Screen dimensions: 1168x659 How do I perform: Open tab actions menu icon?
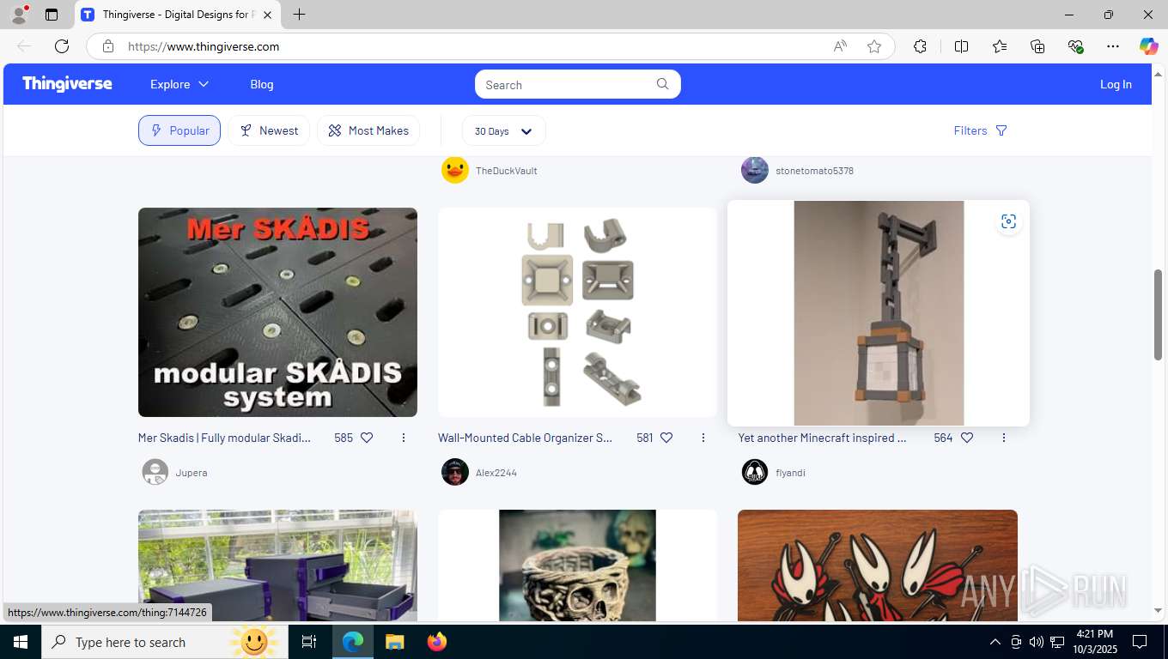pos(52,15)
